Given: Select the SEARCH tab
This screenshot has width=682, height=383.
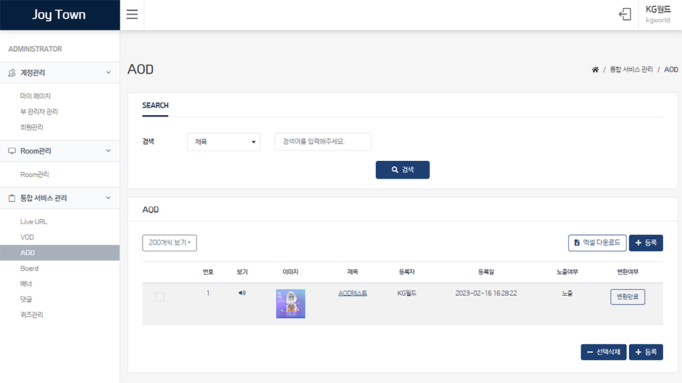Looking at the screenshot, I should [155, 106].
